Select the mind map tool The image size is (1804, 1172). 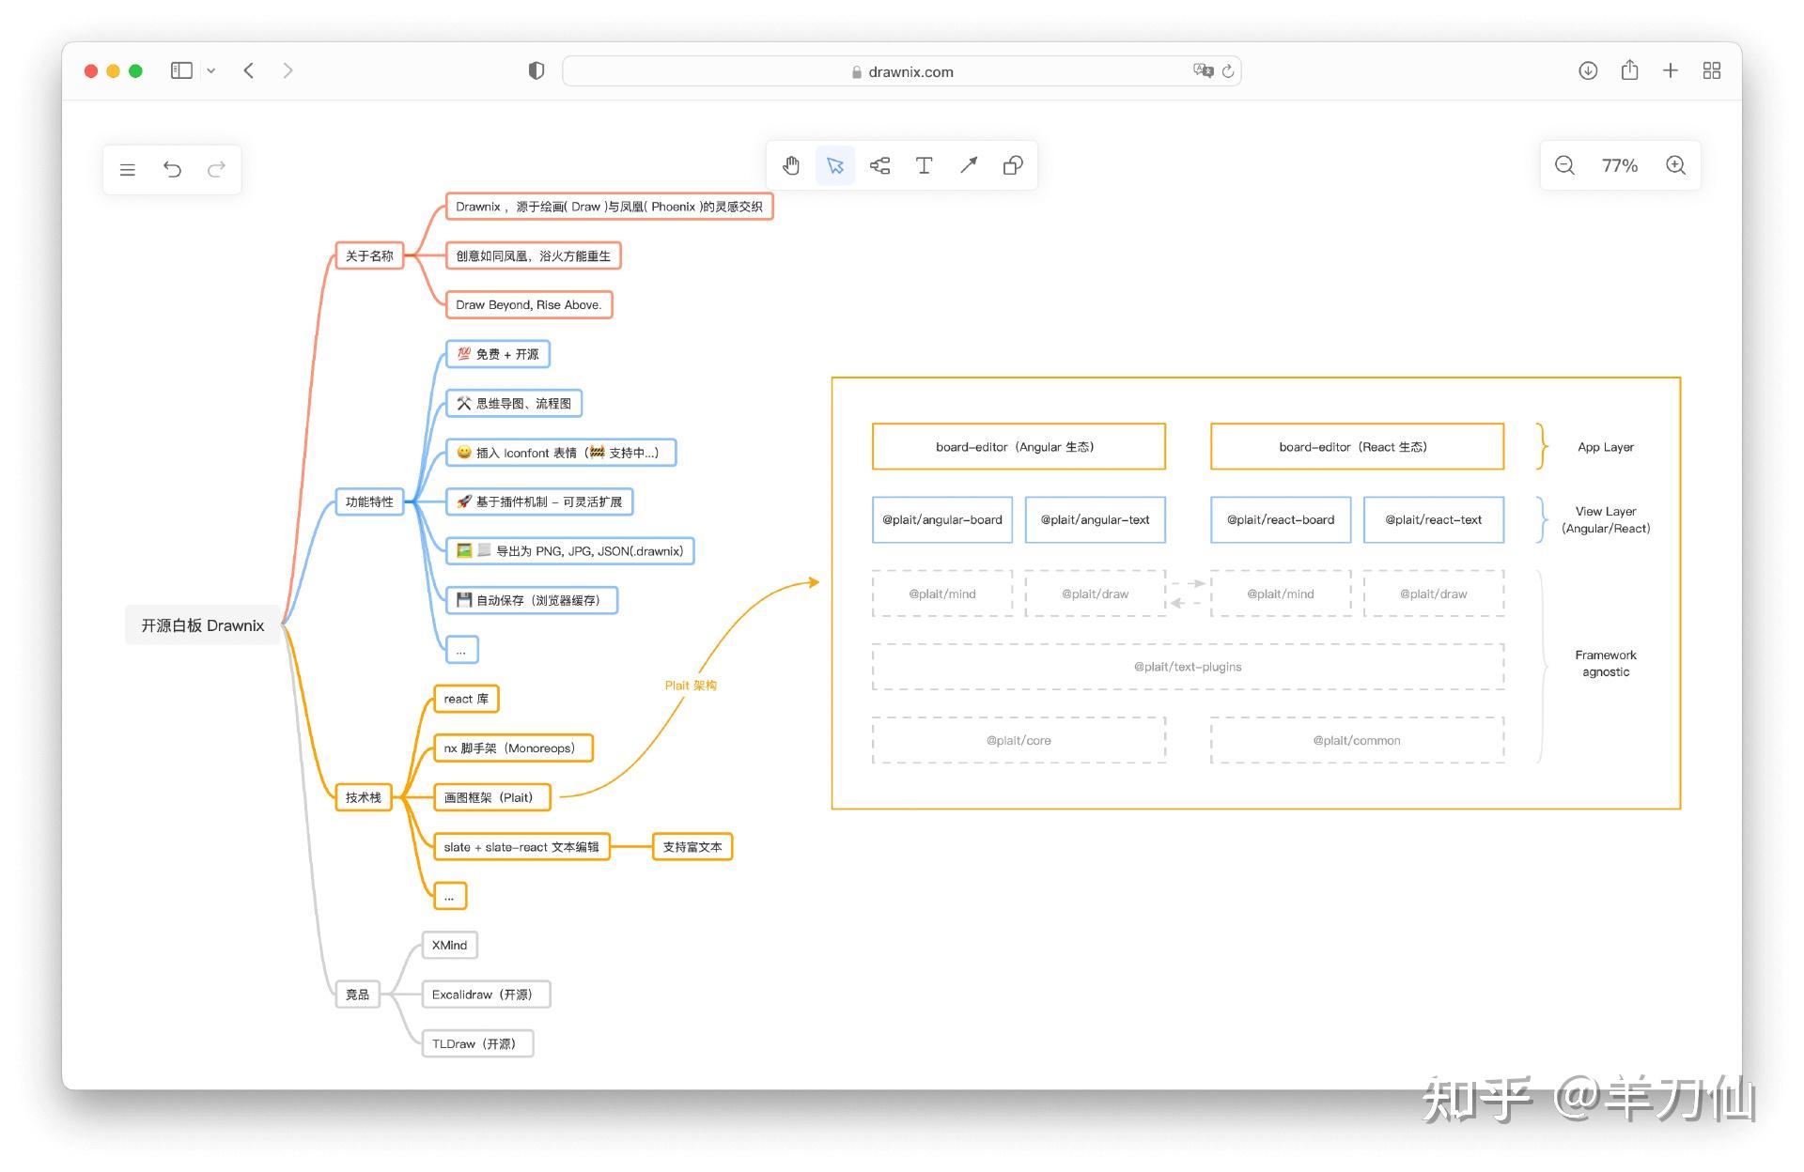(x=879, y=166)
